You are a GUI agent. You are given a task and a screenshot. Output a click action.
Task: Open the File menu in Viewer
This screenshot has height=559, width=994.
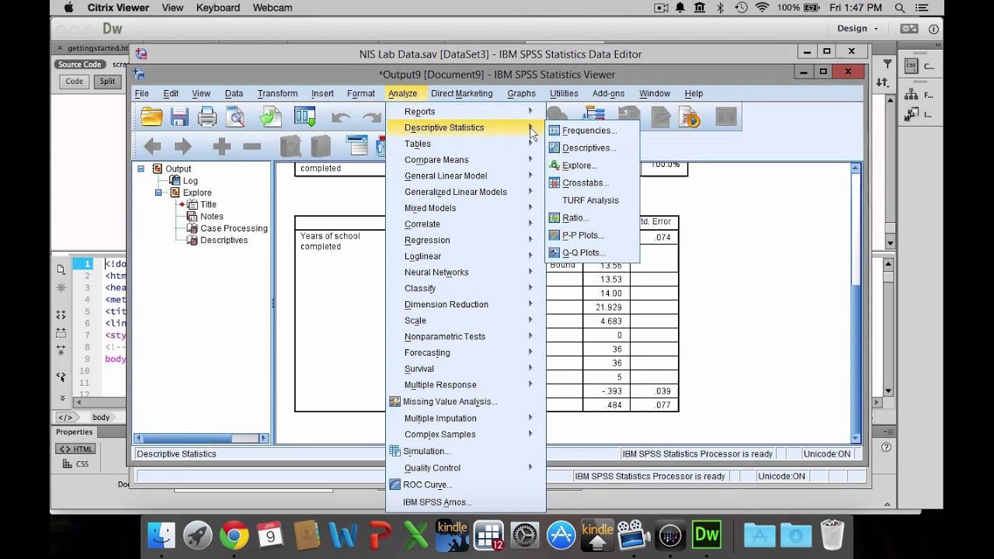coord(141,93)
